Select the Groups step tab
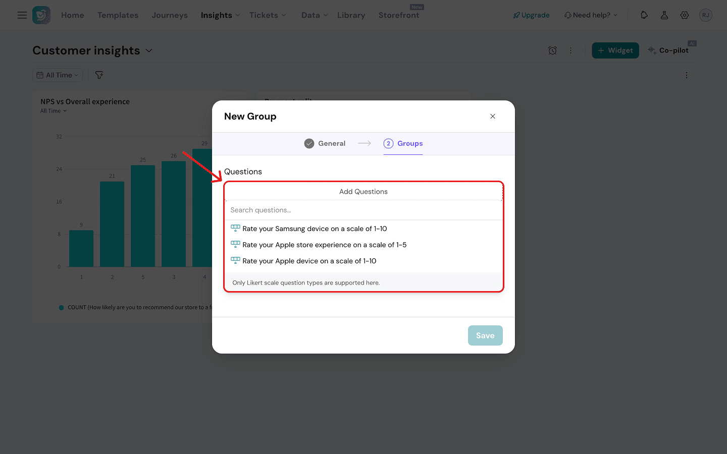 pos(403,143)
